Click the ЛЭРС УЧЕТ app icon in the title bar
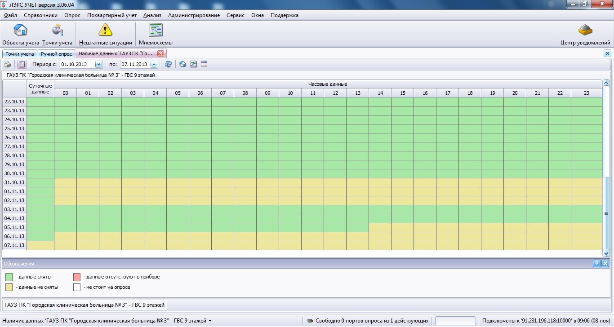Viewport: 614px width, 327px height. (4, 4)
